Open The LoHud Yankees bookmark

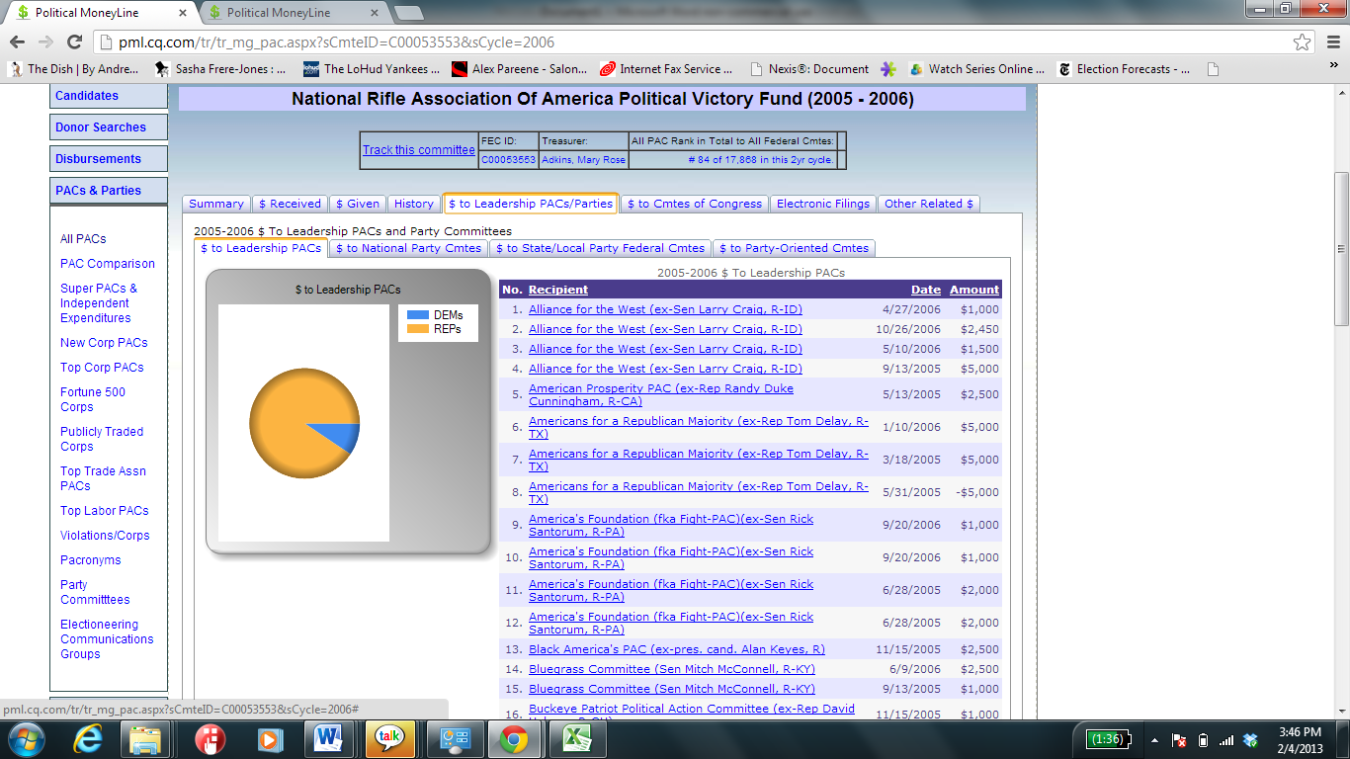click(372, 69)
